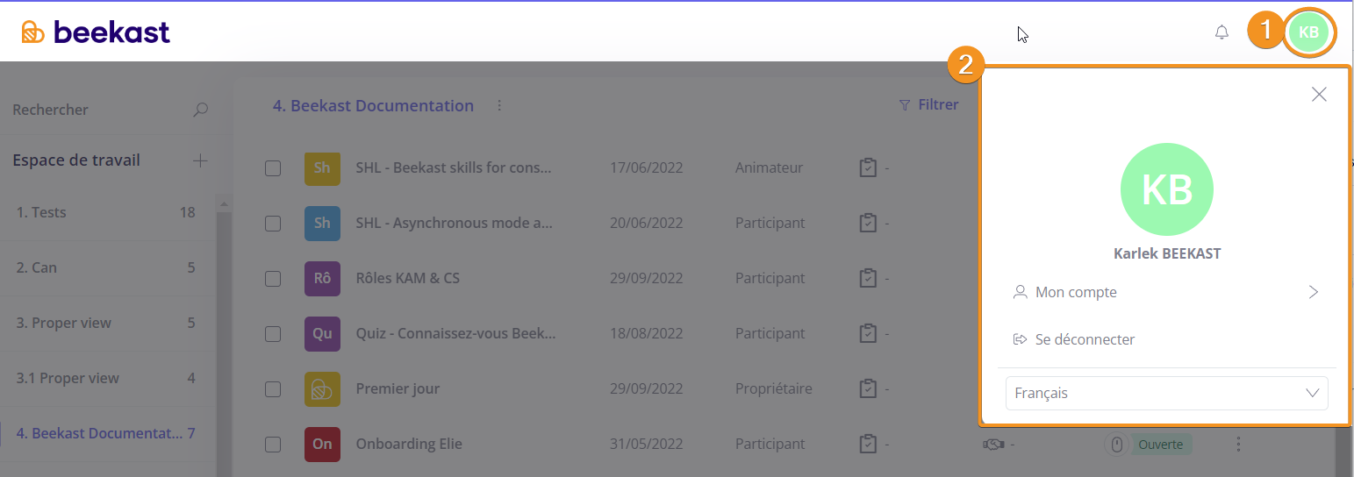
Task: Add a workspace with the plus icon
Action: 200,160
